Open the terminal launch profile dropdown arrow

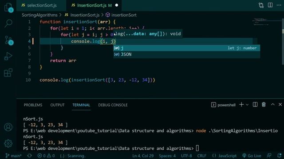coord(247,105)
